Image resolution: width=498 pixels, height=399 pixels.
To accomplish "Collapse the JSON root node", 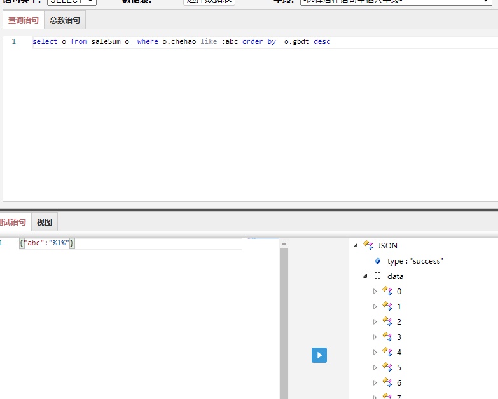I will pos(356,245).
